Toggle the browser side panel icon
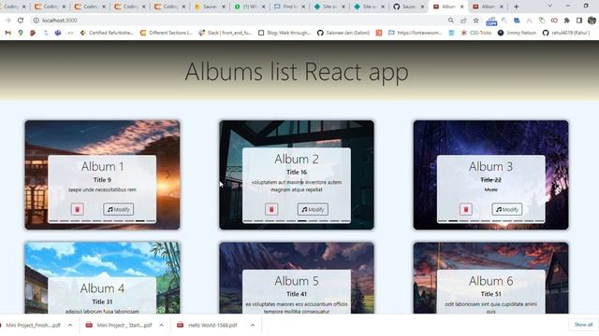The width and height of the screenshot is (599, 336). pos(579,21)
